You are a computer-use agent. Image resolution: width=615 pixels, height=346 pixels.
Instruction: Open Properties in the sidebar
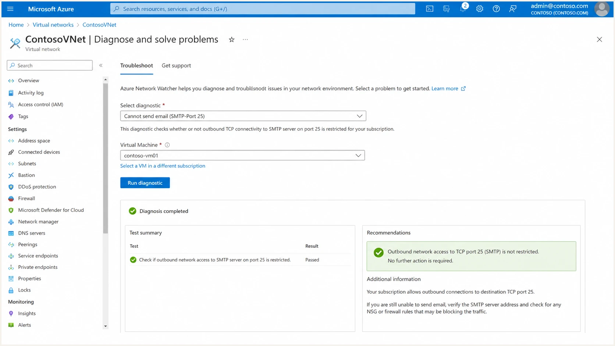point(29,279)
